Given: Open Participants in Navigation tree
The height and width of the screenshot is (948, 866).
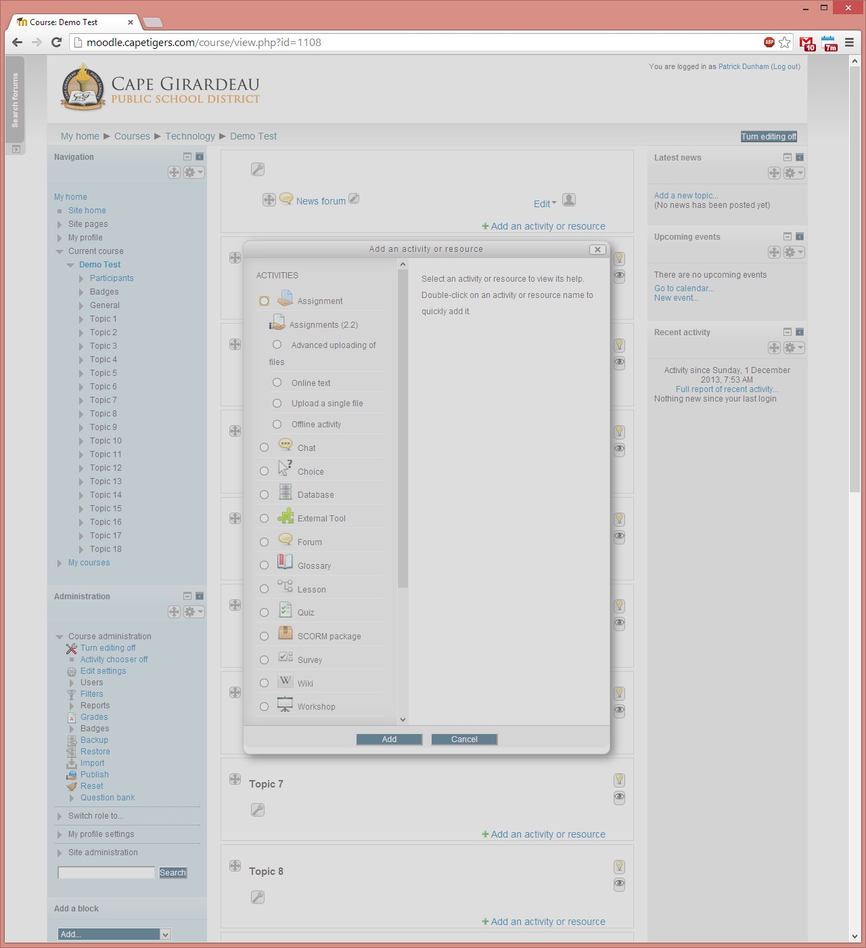Looking at the screenshot, I should pos(112,278).
